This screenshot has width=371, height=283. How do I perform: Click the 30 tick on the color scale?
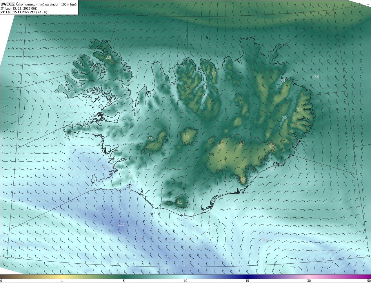click(x=309, y=281)
